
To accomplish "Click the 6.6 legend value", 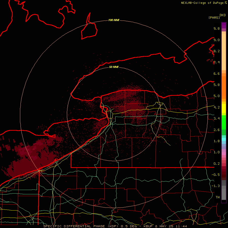I will (217, 73).
